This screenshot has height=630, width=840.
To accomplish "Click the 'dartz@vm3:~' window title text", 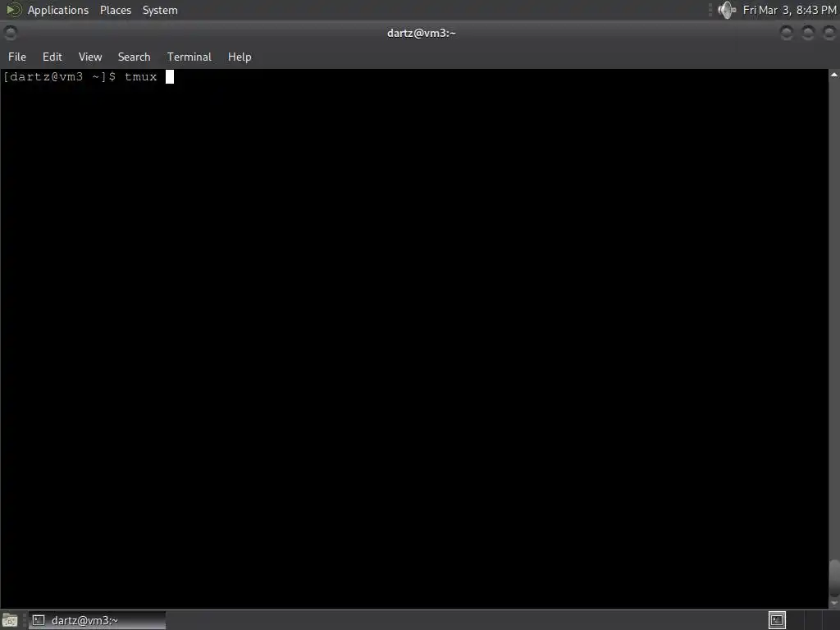I will point(421,33).
